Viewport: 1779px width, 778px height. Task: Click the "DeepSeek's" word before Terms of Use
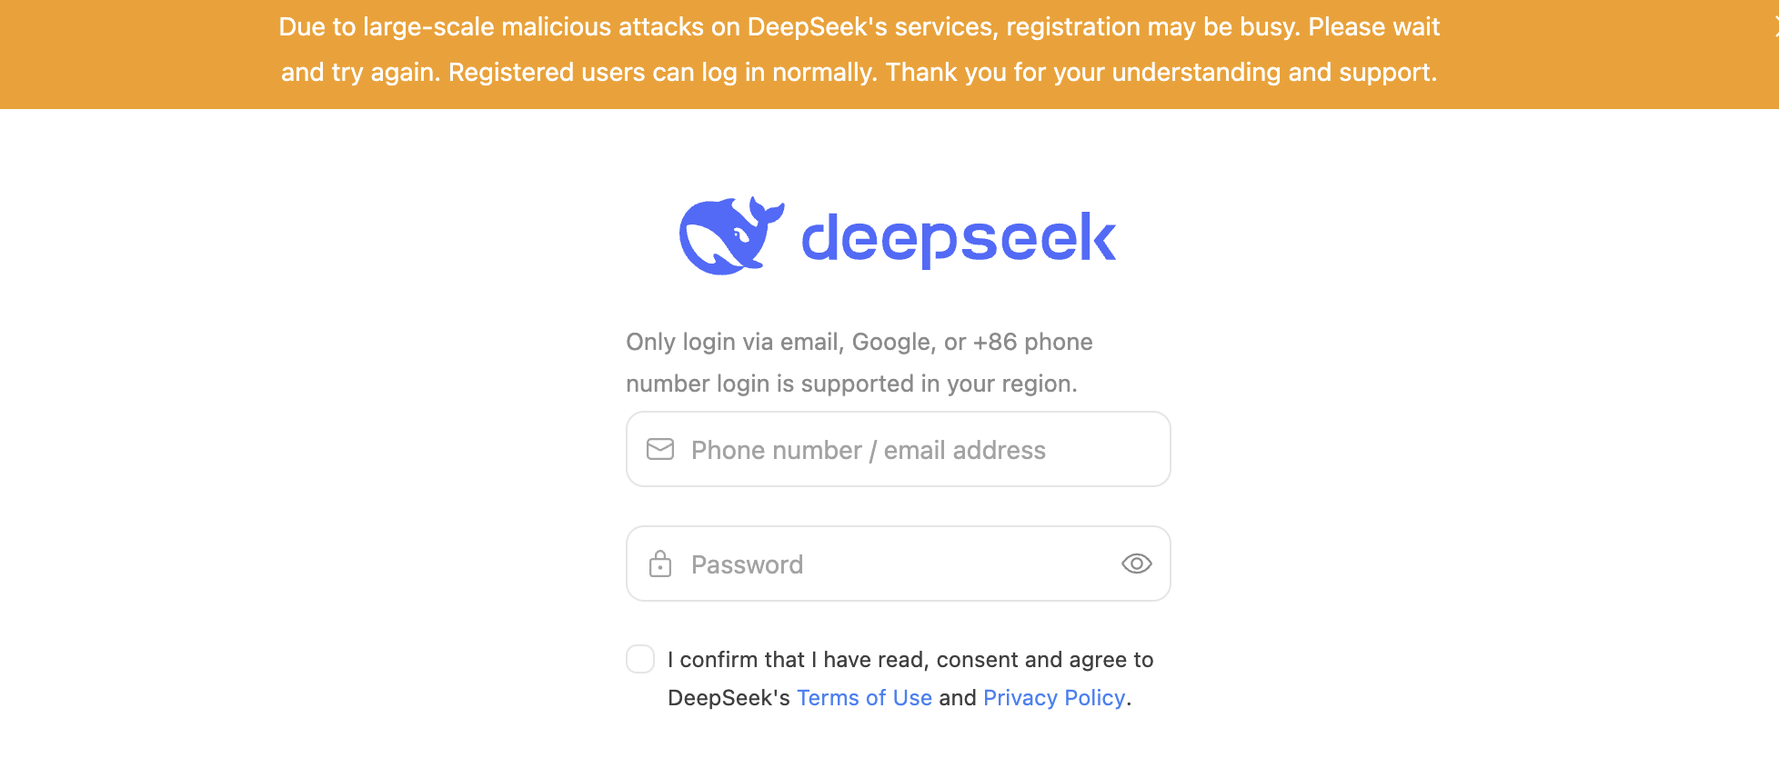[729, 698]
